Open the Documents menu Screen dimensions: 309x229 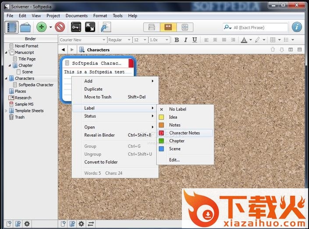76,16
